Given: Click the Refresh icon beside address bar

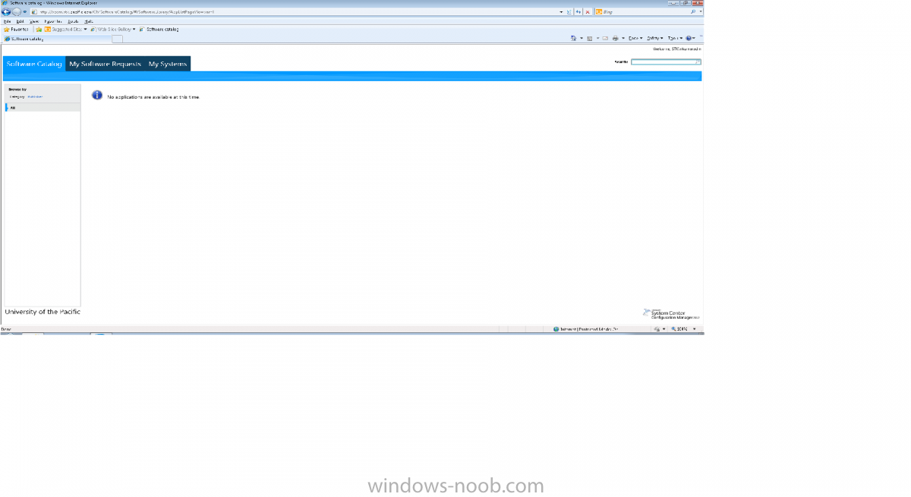Looking at the screenshot, I should [x=578, y=12].
